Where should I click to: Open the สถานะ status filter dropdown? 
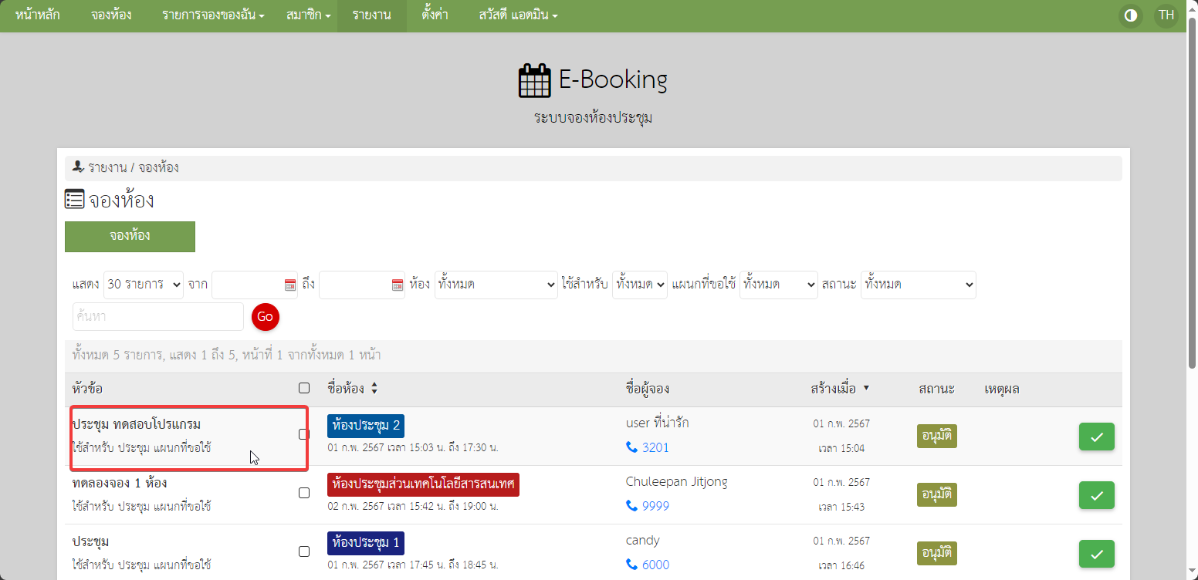point(919,285)
